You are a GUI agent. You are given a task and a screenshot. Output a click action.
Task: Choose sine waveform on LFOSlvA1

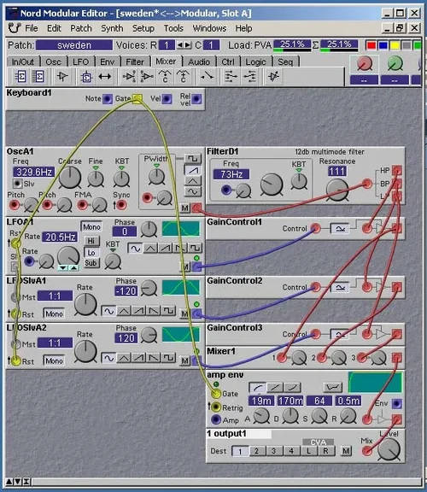[108, 311]
